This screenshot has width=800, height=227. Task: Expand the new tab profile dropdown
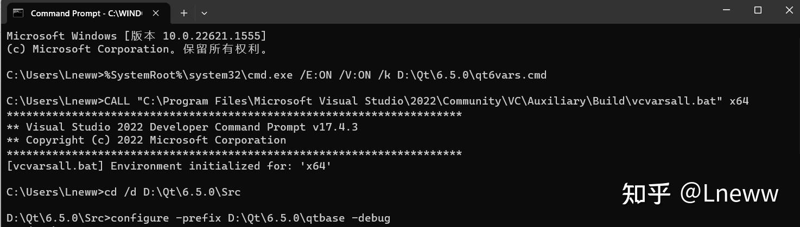pos(204,13)
